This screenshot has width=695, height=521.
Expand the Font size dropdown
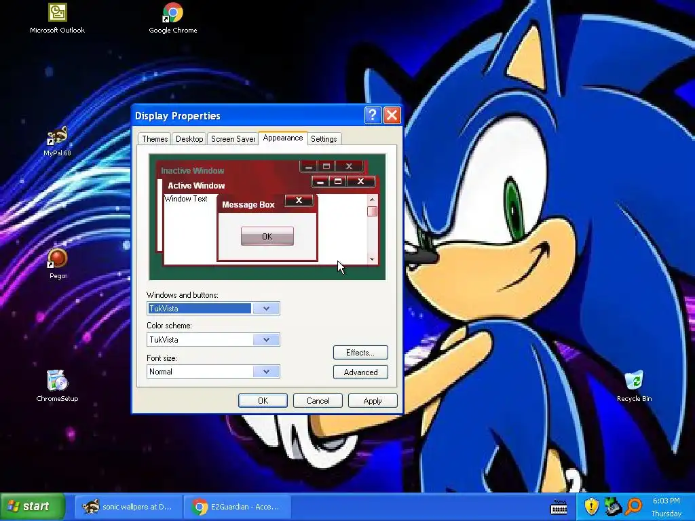tap(266, 372)
